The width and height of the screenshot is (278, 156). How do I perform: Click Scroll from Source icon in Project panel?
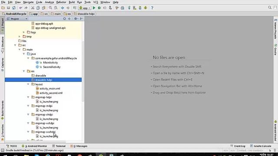coord(64,19)
